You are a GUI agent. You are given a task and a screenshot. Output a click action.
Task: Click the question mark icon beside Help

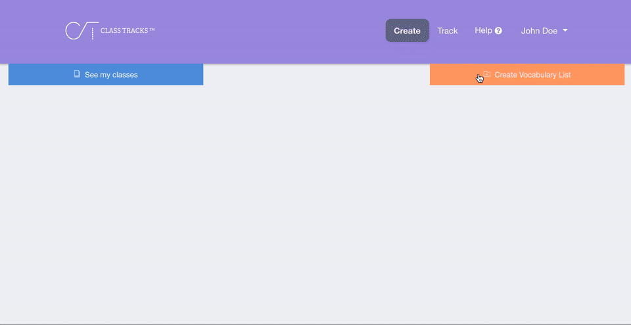pos(498,31)
